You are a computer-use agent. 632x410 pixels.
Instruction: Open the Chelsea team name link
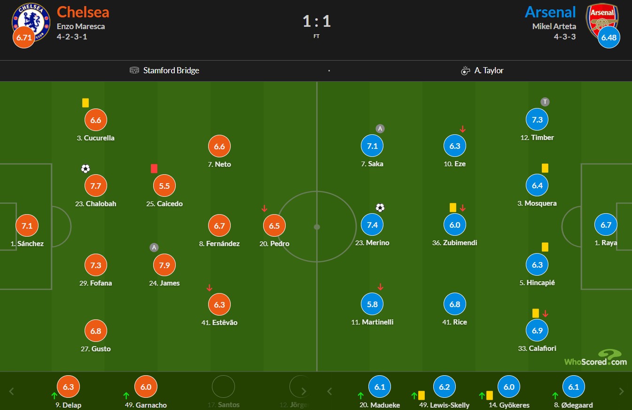coord(83,12)
